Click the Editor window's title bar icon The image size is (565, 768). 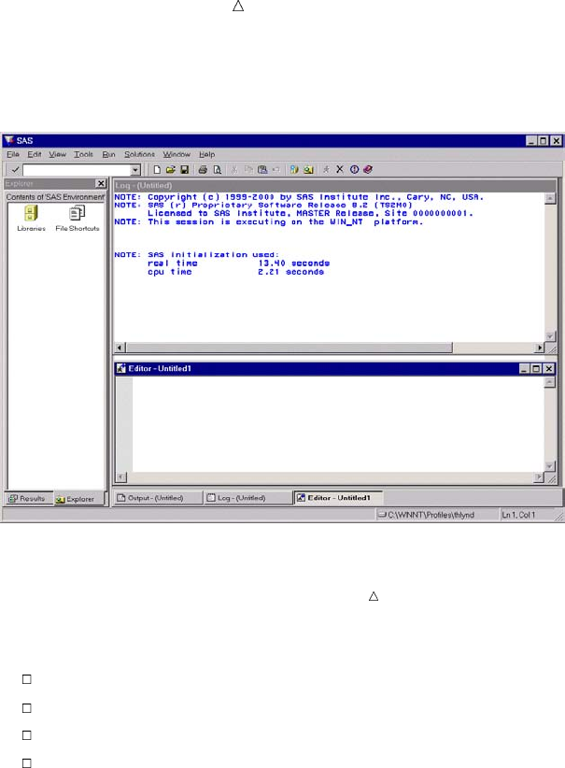pyautogui.click(x=120, y=368)
